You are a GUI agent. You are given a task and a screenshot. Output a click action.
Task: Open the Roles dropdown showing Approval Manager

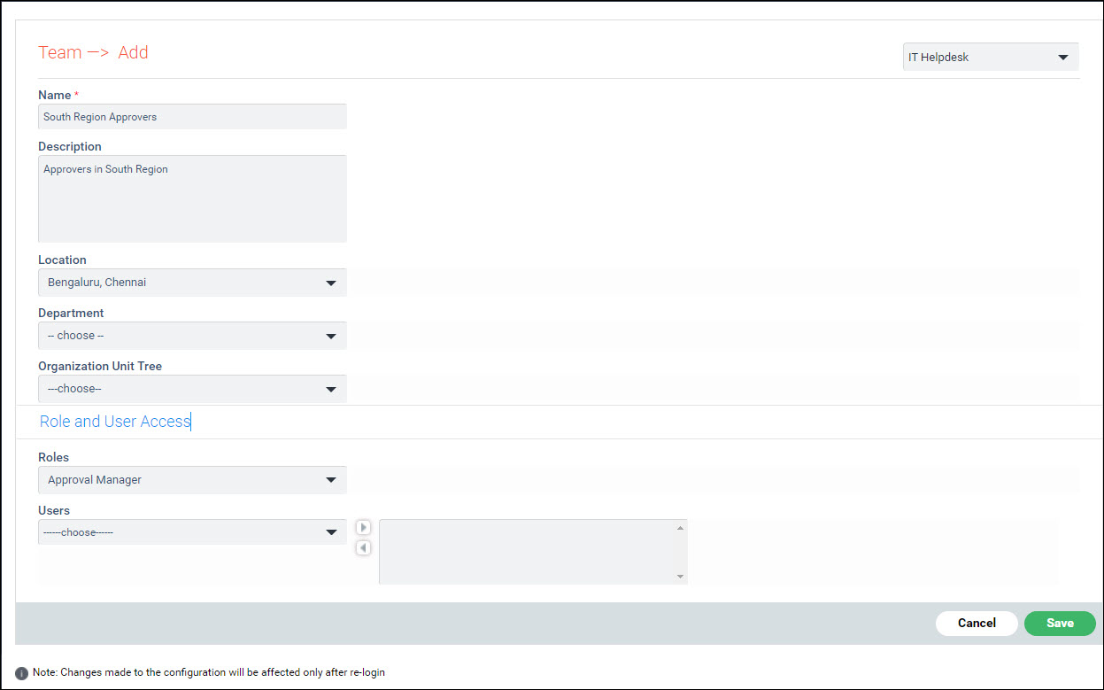192,479
